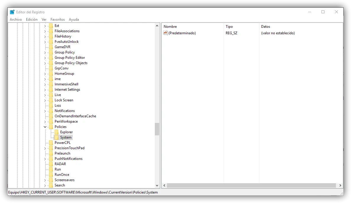Click the ImmersiveShell folder icon
This screenshot has height=203, width=351.
point(51,85)
